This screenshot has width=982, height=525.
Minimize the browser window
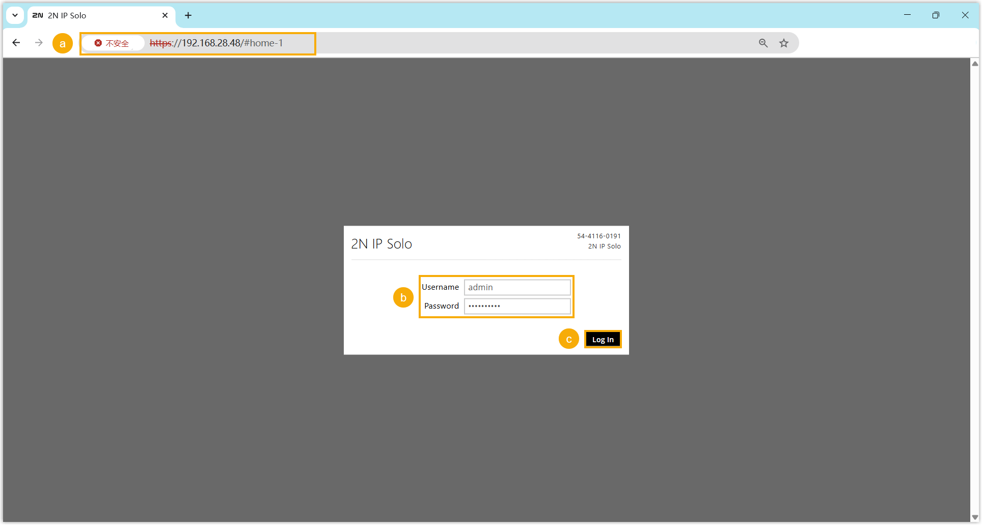(x=907, y=15)
